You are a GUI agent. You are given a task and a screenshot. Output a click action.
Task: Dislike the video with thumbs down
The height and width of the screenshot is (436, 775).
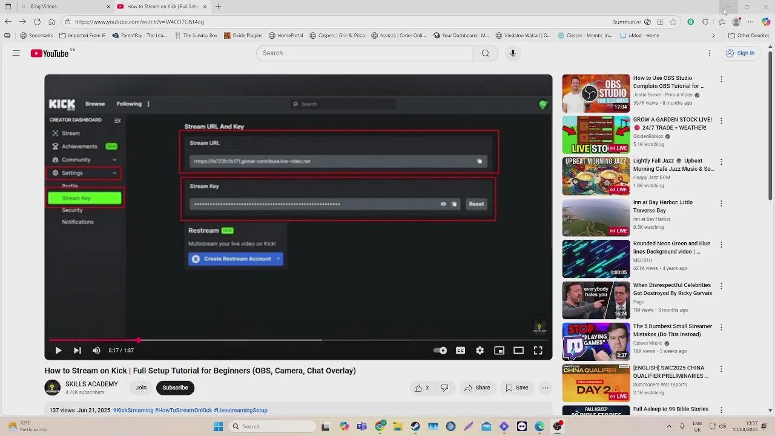[444, 388]
